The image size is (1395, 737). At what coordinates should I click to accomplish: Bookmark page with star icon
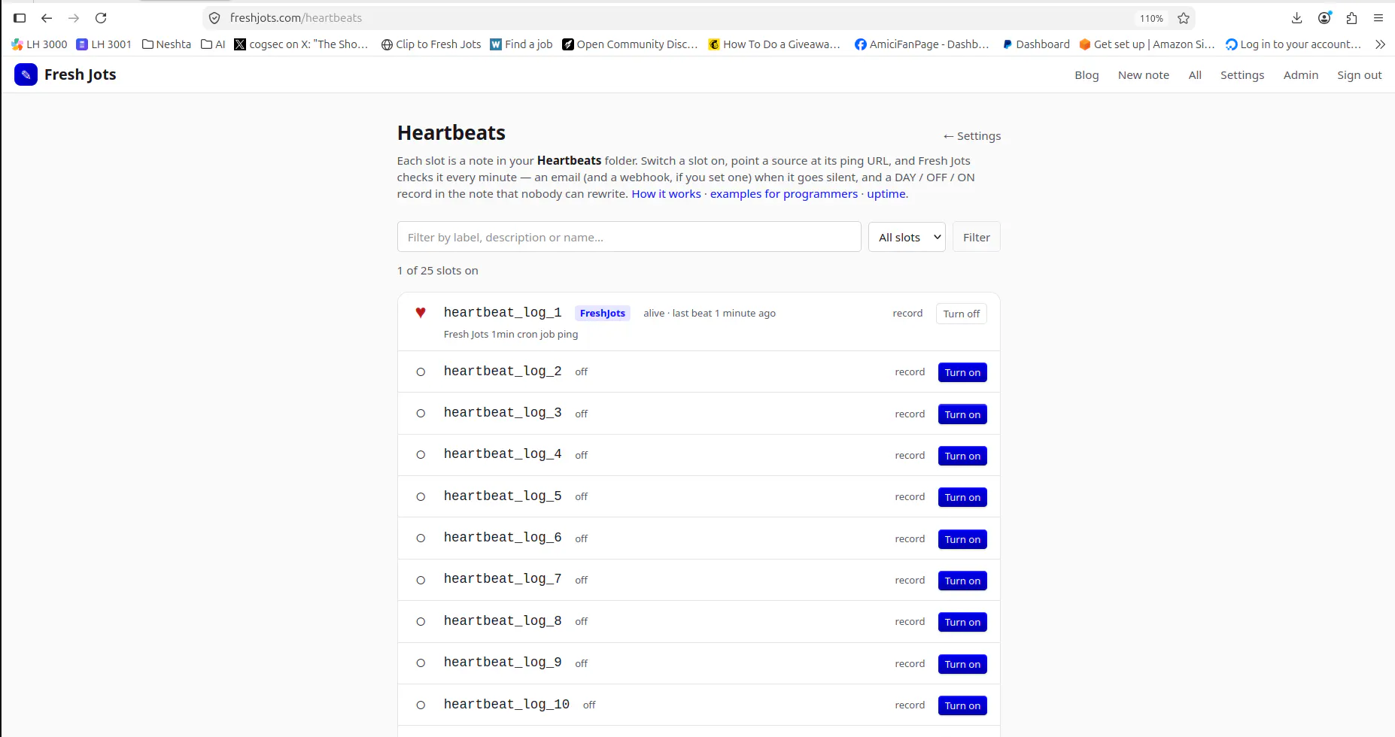[x=1184, y=18]
